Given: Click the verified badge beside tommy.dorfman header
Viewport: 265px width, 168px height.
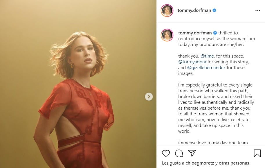Looking at the screenshot, I should 214,10.
